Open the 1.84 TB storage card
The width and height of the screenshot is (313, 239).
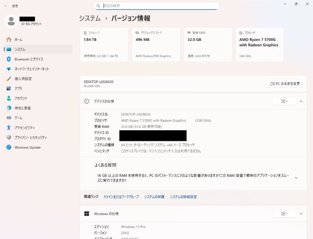[104, 45]
